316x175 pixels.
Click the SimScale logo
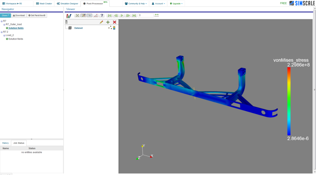[302, 3]
